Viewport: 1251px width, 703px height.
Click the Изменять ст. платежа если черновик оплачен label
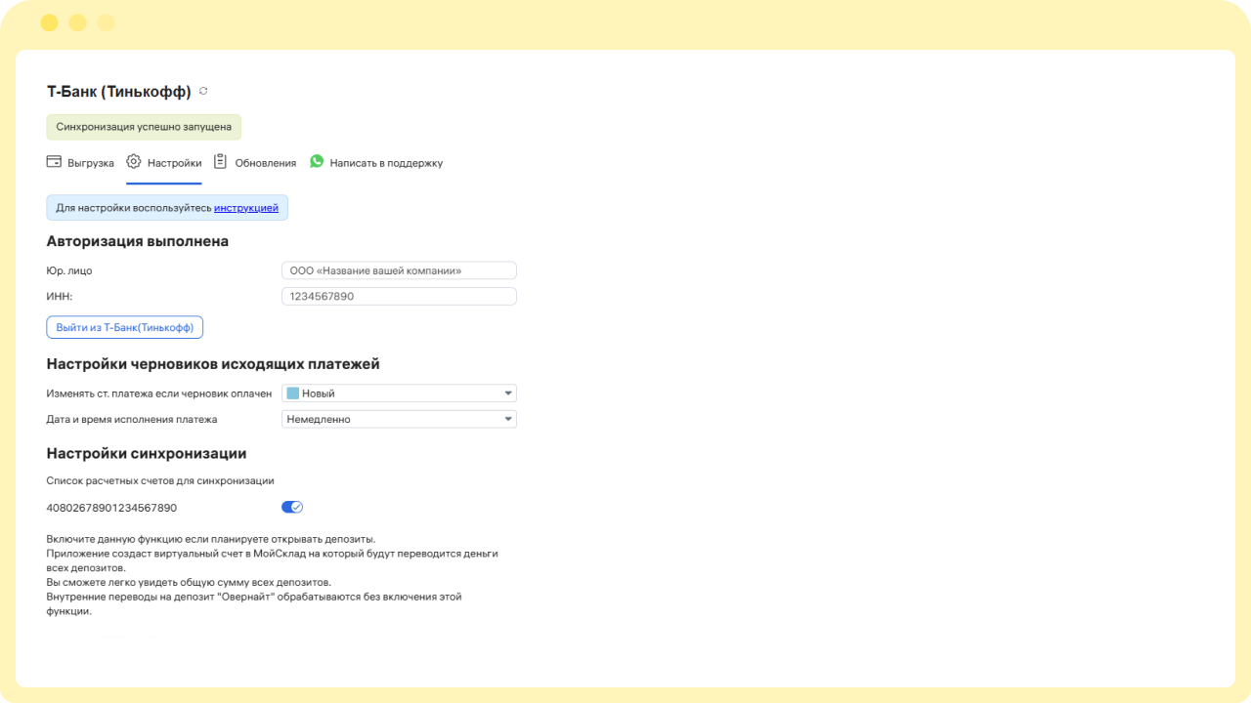pos(159,393)
